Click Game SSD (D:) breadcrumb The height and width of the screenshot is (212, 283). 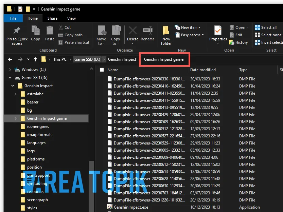(x=87, y=59)
